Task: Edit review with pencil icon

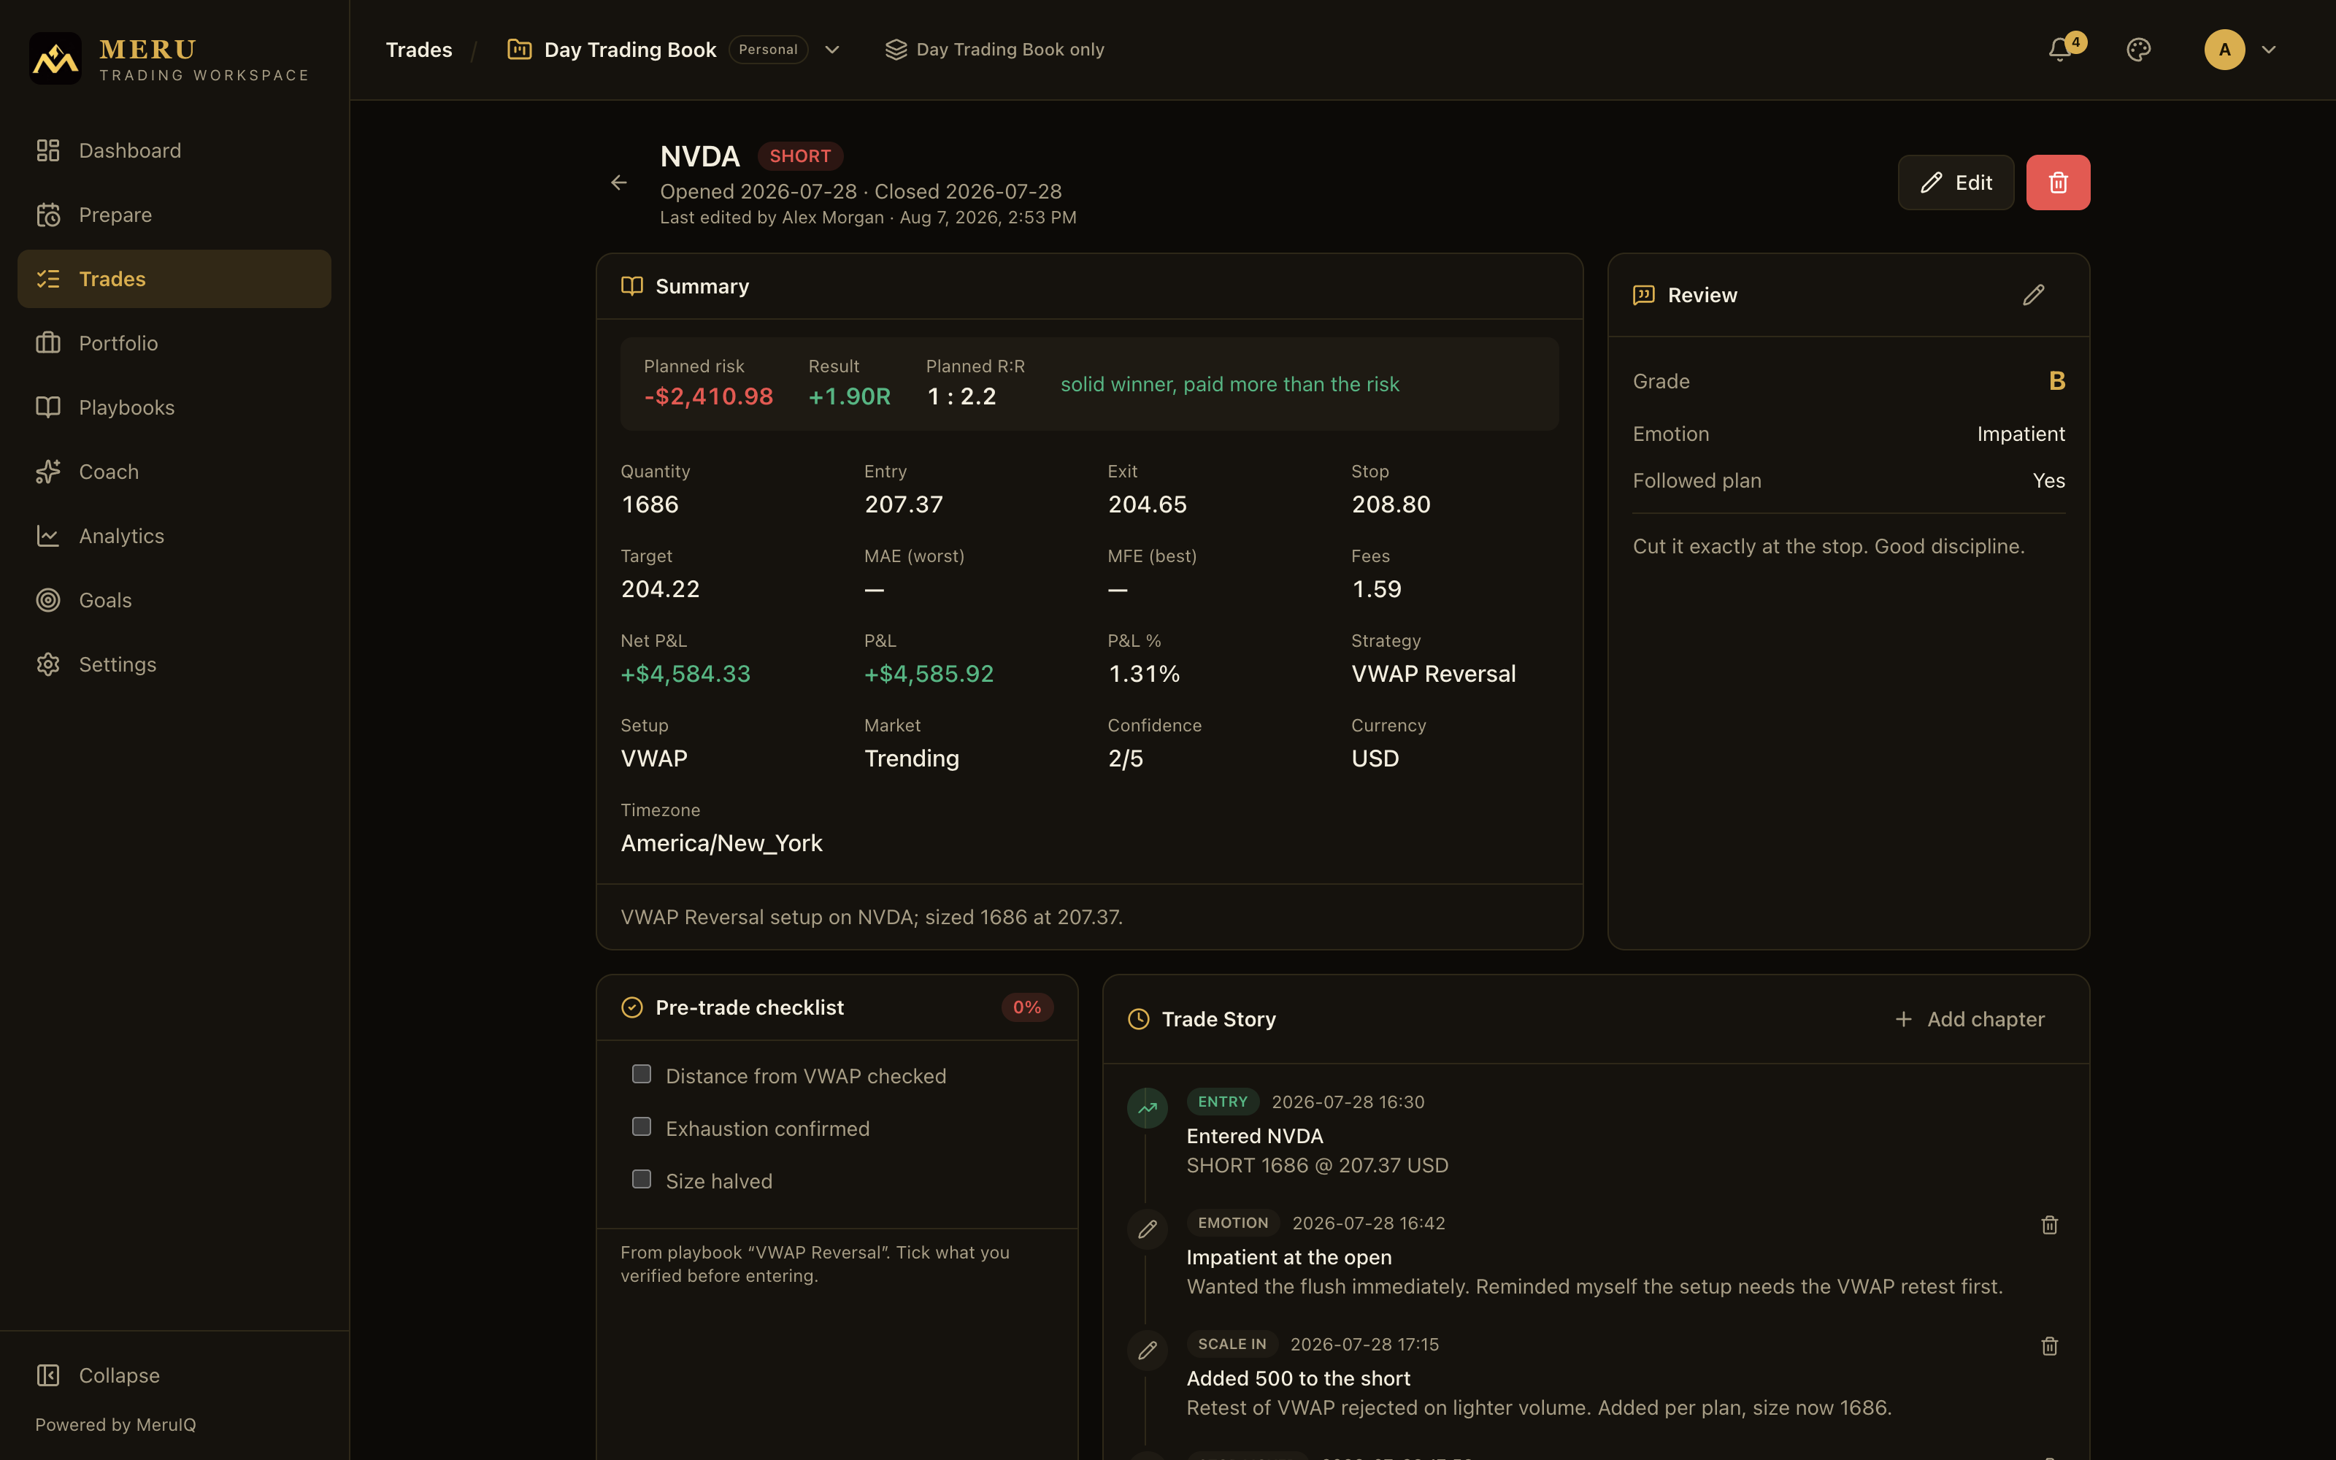Action: point(2033,294)
